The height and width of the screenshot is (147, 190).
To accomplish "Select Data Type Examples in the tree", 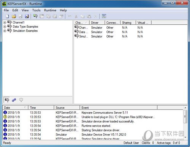I will pos(25,27).
